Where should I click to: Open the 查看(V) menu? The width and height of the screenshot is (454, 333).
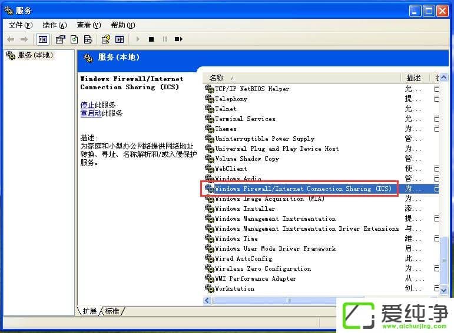click(89, 25)
